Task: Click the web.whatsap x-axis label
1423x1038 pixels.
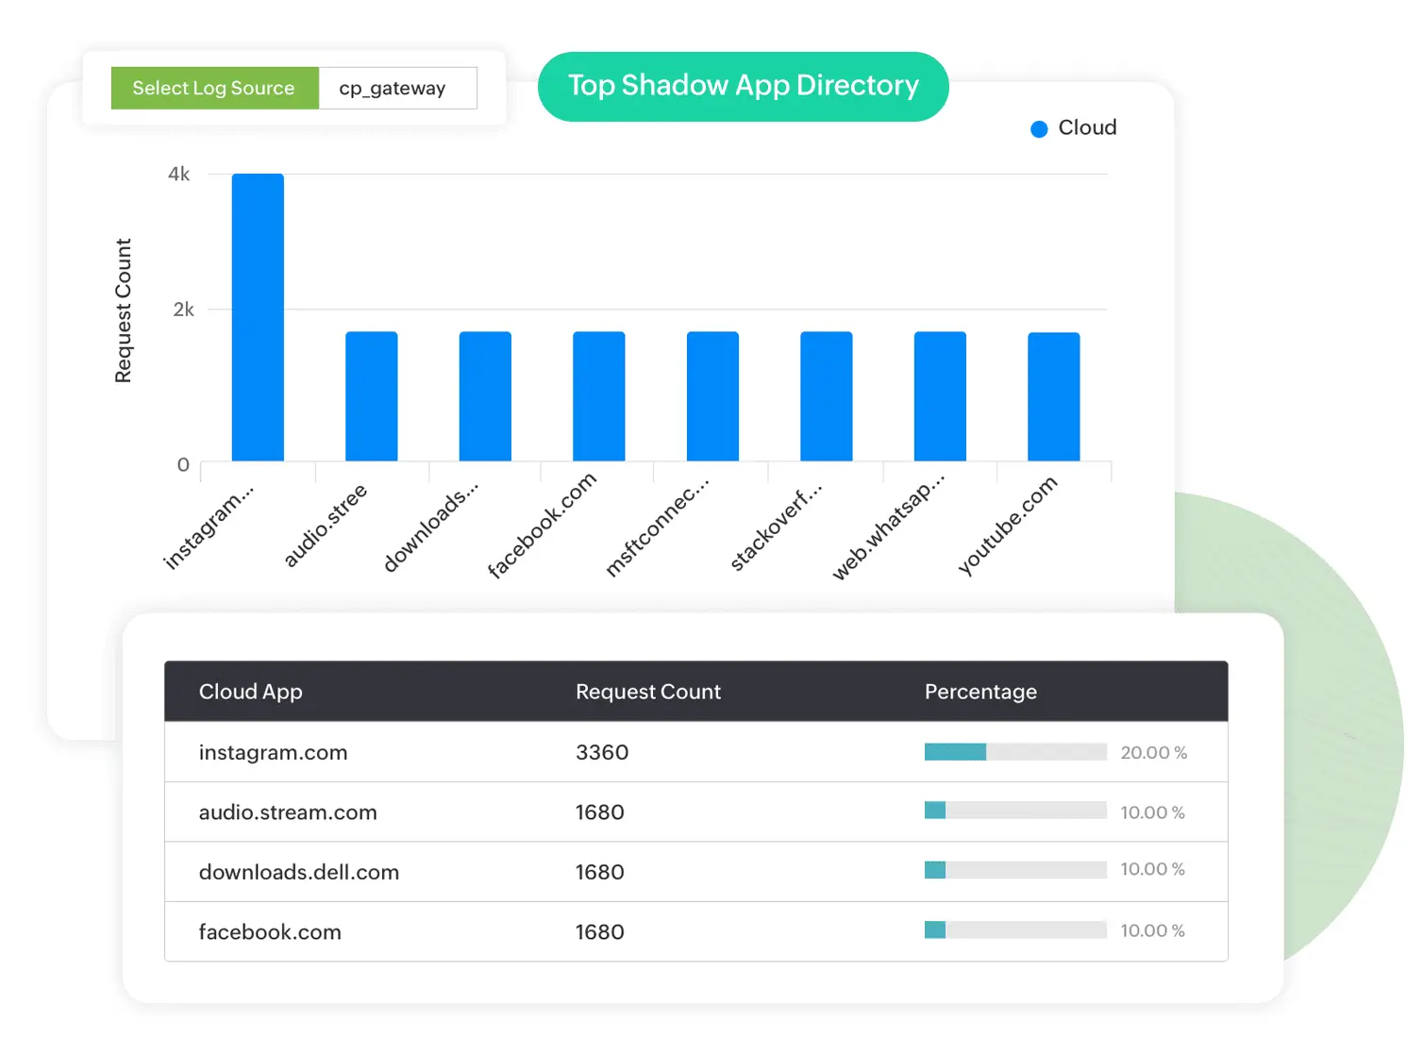Action: [x=887, y=528]
